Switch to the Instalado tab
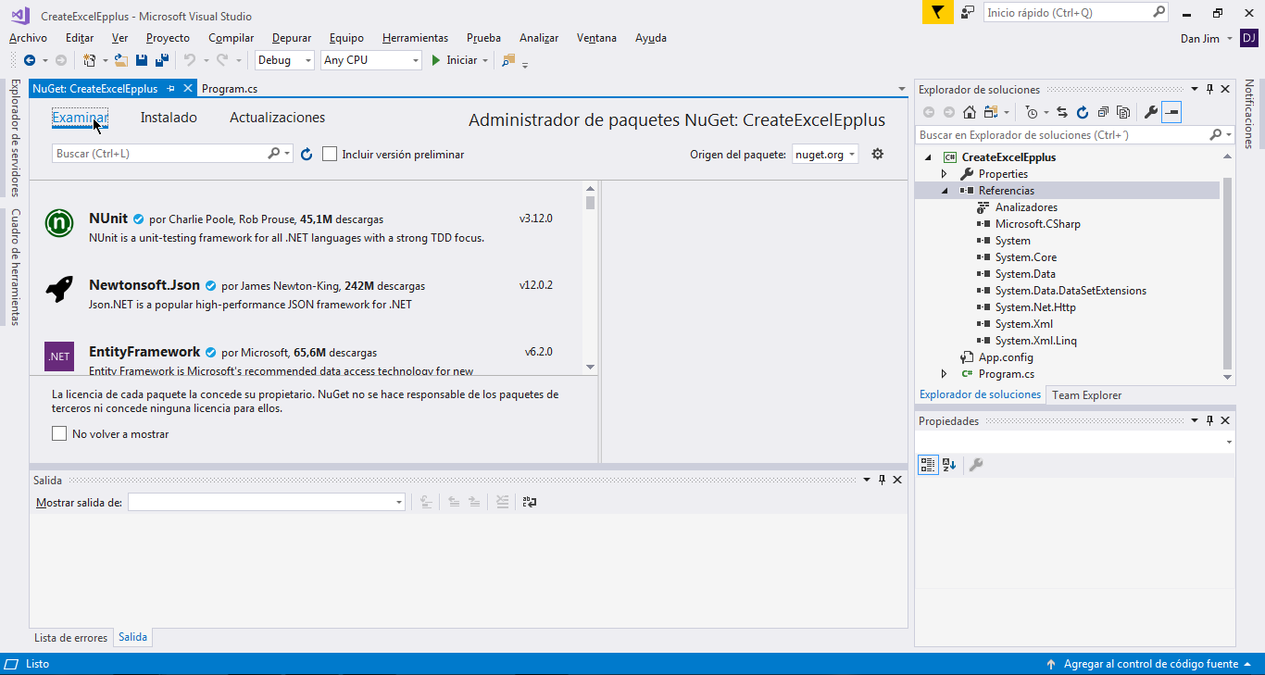Viewport: 1265px width, 675px height. point(169,118)
